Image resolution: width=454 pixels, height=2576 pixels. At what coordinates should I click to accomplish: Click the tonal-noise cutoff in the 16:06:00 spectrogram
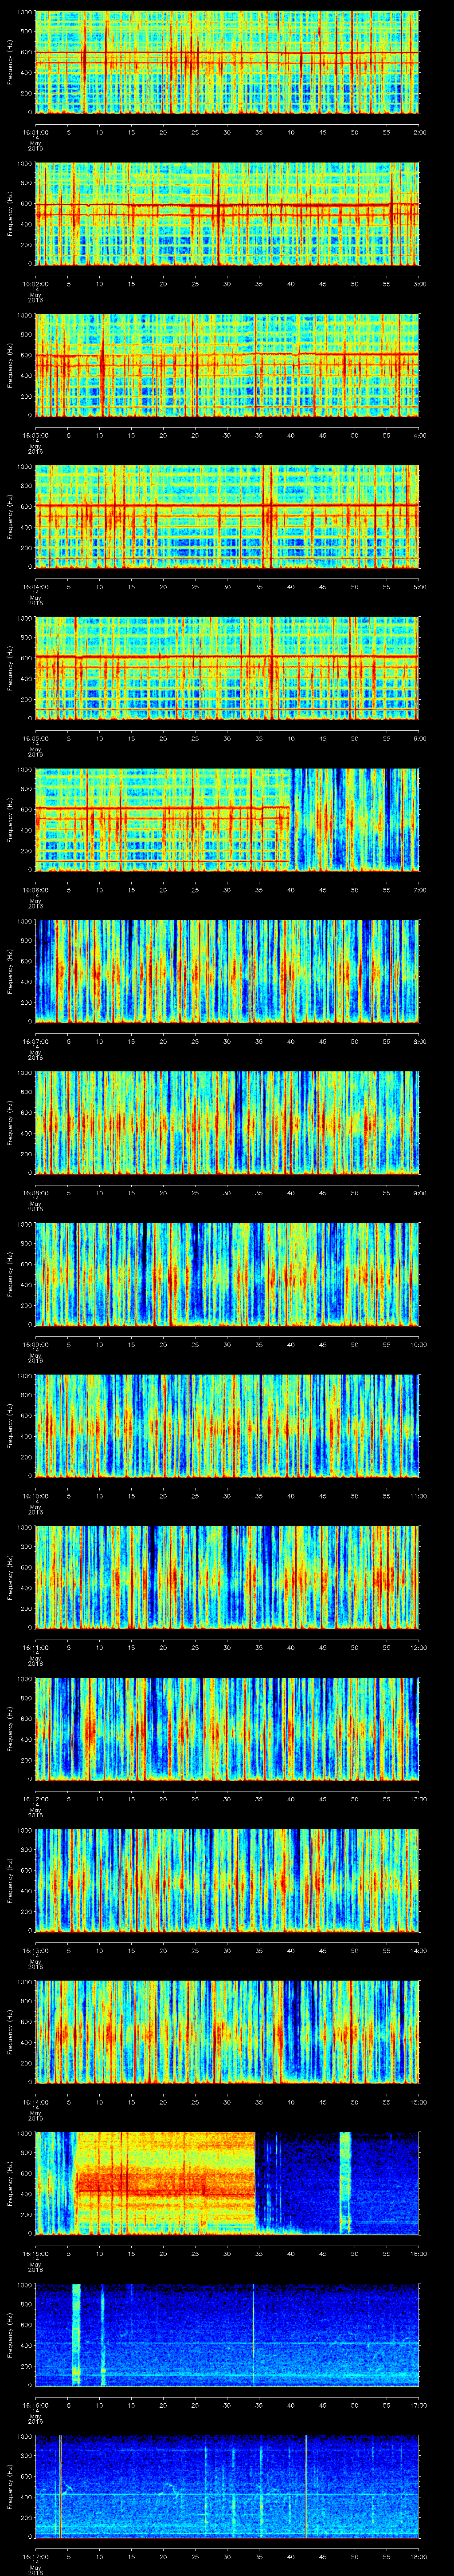point(290,820)
